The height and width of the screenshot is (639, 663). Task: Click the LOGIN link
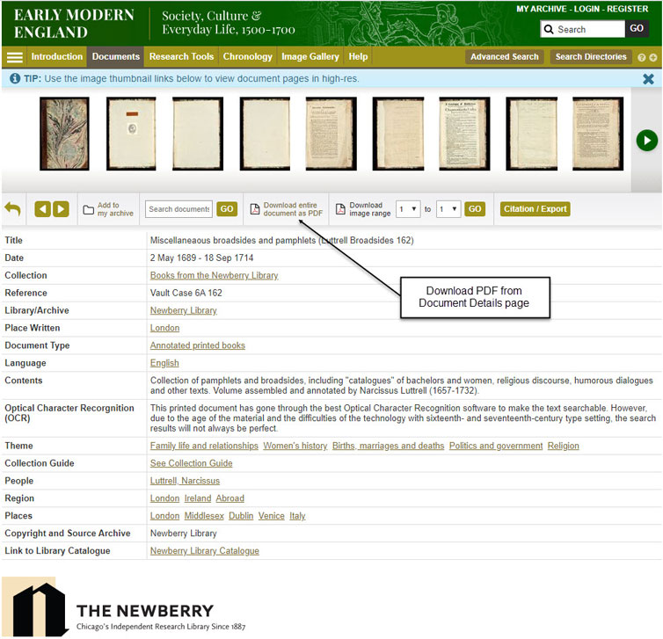pos(587,9)
